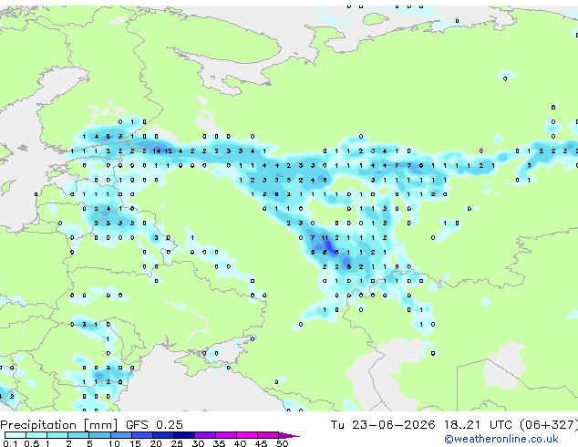Screen dimensions: 578x447
Task: Select the 40–45 mm magenta legend swatch
Action: click(x=247, y=435)
